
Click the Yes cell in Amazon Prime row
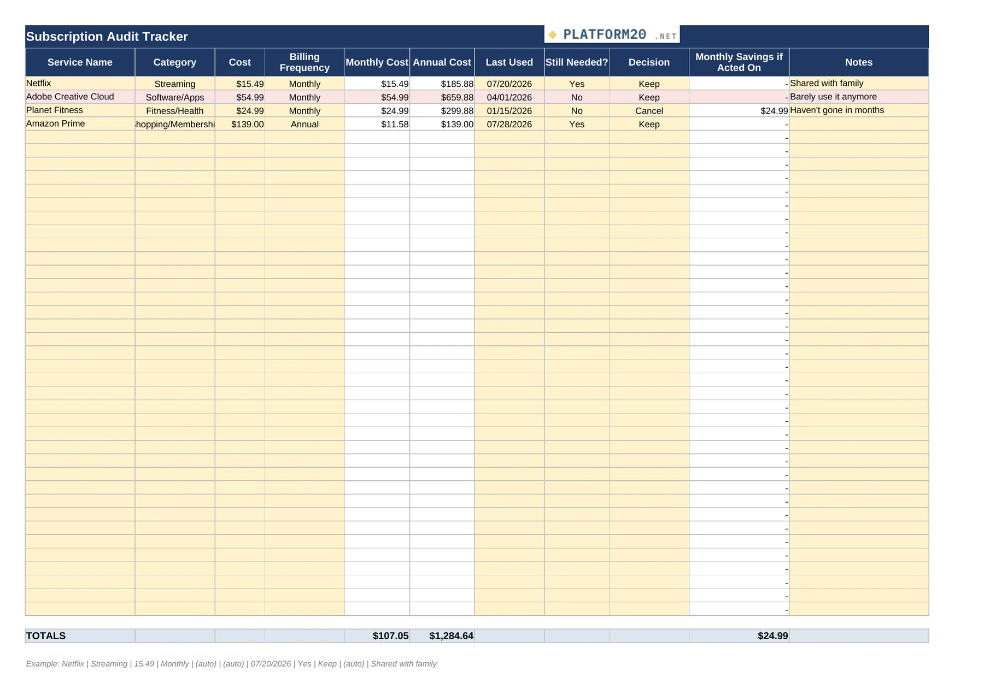(x=577, y=124)
